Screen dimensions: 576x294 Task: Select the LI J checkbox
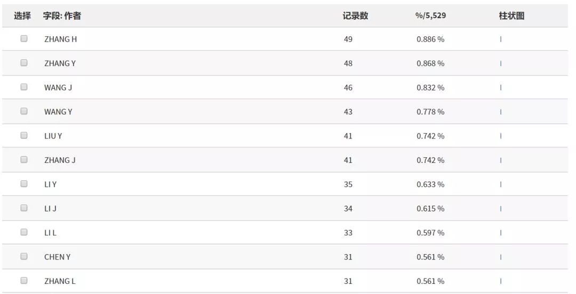[24, 208]
